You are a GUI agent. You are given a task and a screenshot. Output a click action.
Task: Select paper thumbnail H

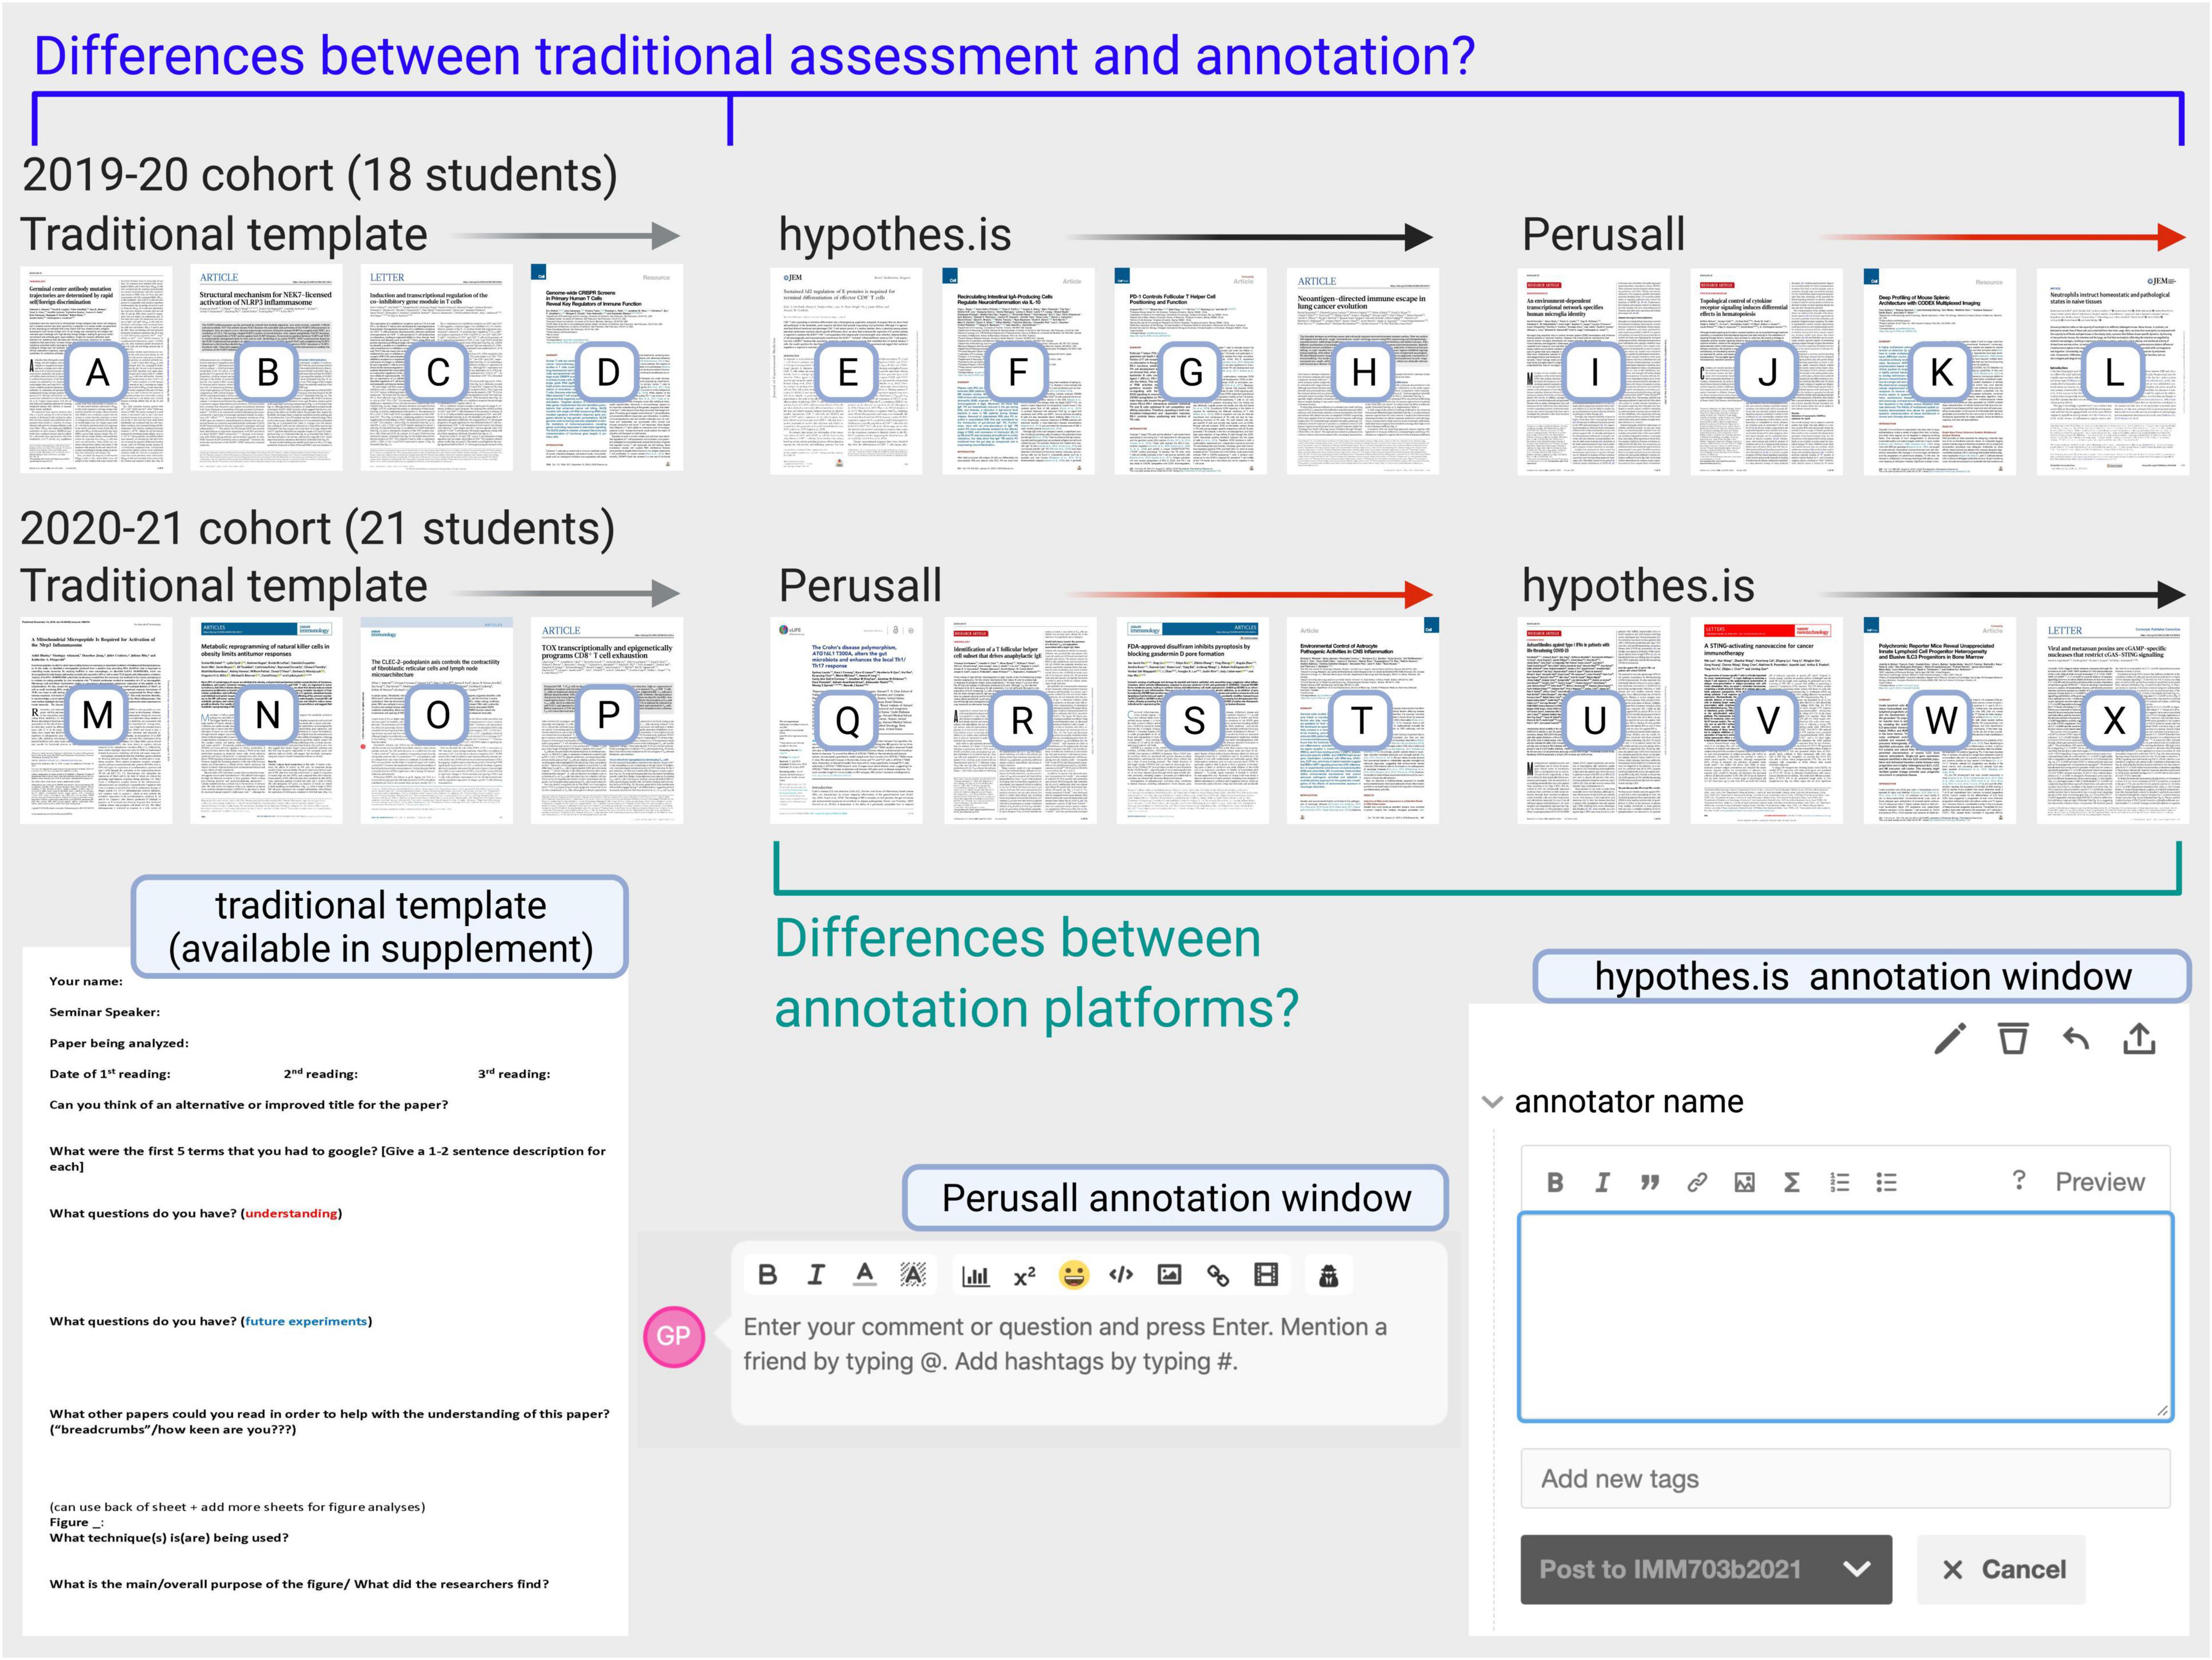(1363, 370)
